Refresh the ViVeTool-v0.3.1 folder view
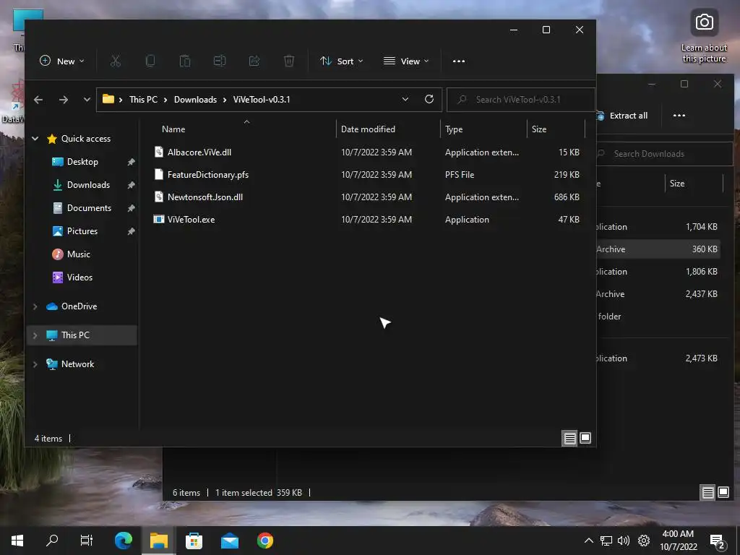740x555 pixels. (429, 99)
